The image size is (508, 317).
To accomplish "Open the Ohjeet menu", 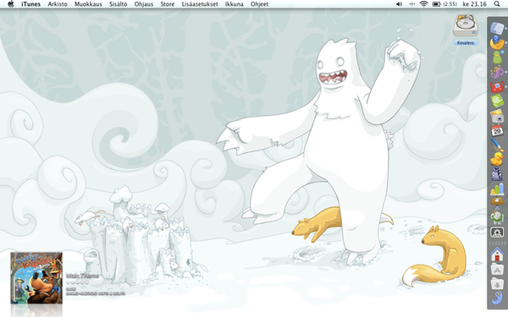I will [x=259, y=4].
